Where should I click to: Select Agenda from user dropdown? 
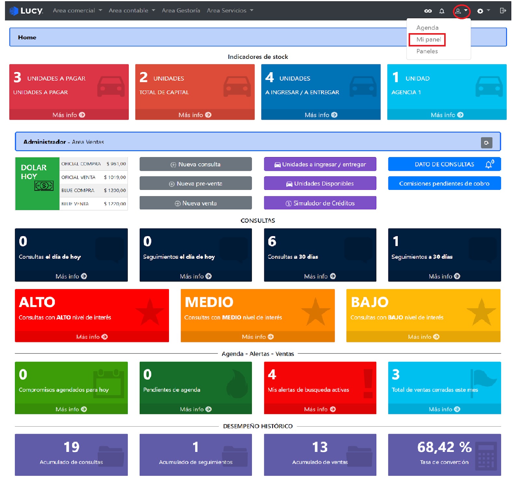[x=427, y=28]
